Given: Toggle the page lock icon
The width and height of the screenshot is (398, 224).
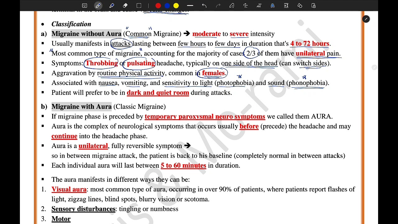Looking at the screenshot, I should coord(313,6).
